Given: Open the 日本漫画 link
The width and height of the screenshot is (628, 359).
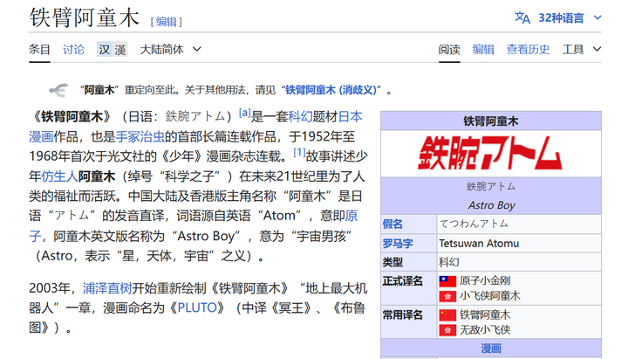Looking at the screenshot, I should 350,117.
